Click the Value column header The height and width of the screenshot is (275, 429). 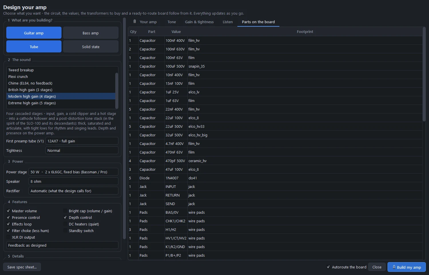point(176,32)
